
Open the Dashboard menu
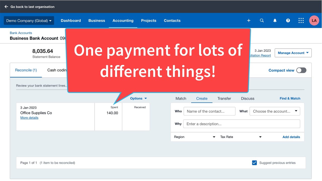click(x=71, y=21)
